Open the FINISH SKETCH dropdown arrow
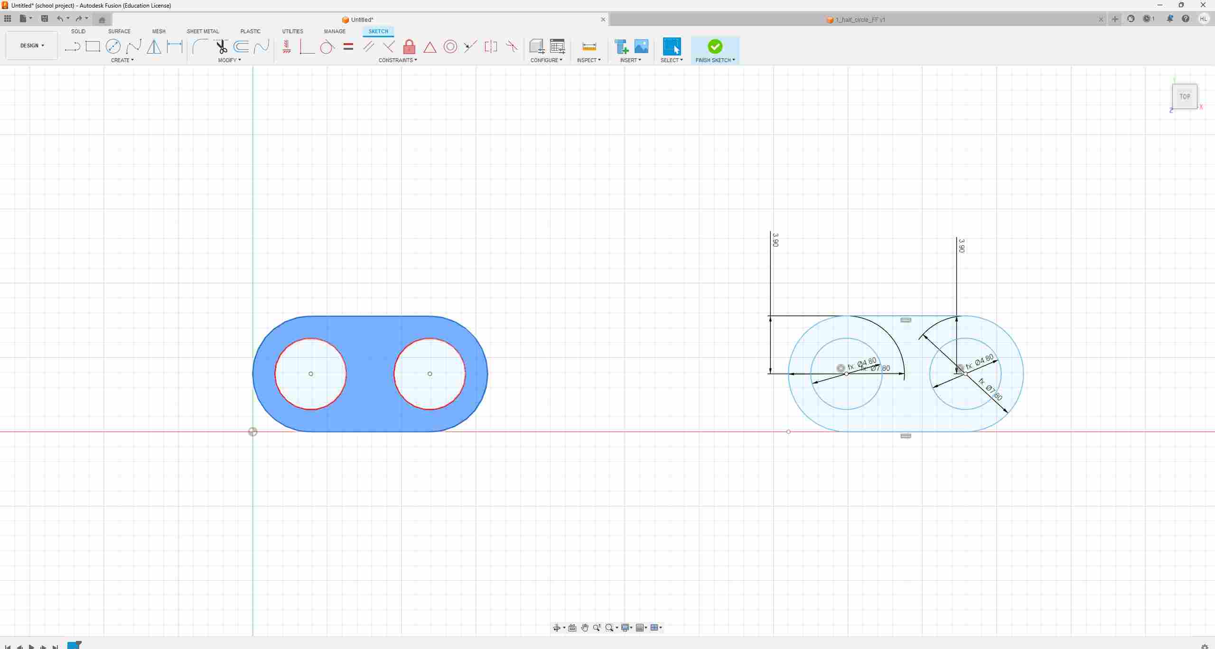Image resolution: width=1215 pixels, height=649 pixels. 734,60
